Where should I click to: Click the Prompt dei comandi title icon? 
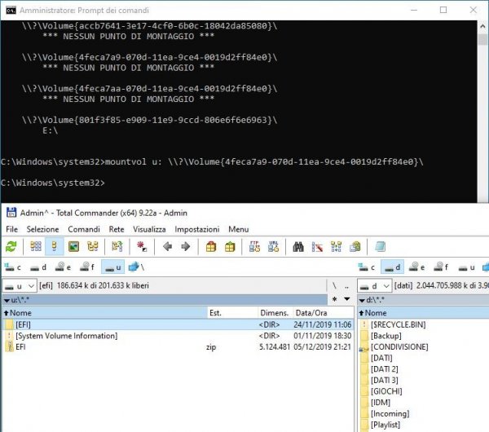coord(11,11)
